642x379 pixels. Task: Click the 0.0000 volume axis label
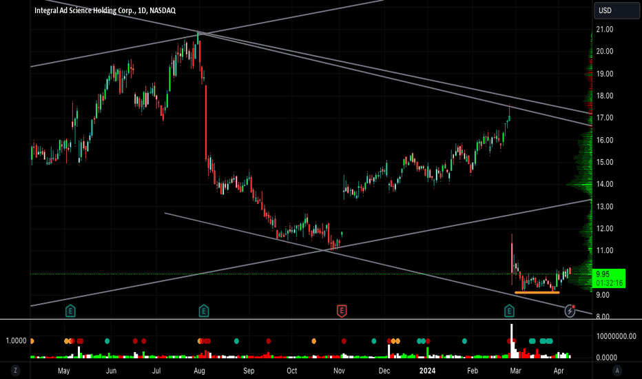click(x=606, y=358)
